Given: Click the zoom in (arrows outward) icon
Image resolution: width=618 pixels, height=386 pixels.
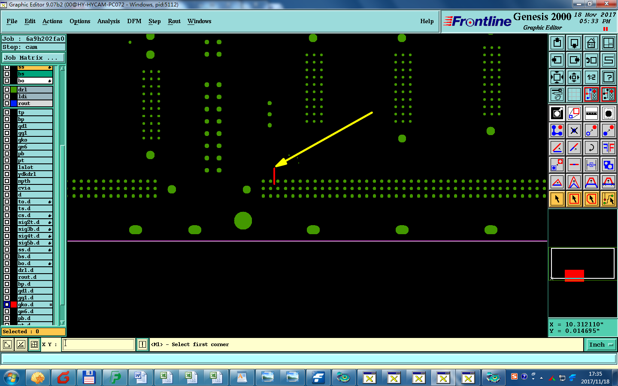Looking at the screenshot, I should pos(557,77).
